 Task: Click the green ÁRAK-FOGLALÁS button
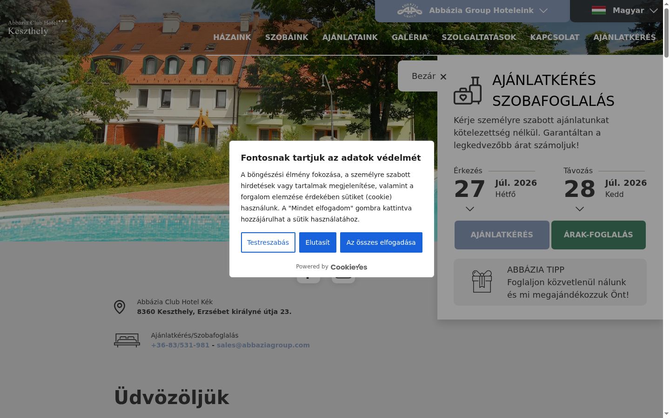[x=598, y=235]
